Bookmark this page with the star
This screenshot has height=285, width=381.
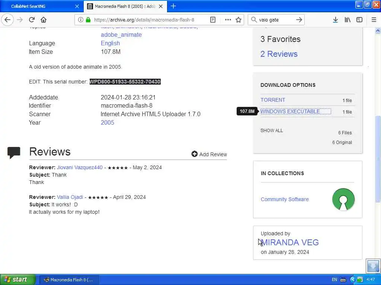point(238,20)
